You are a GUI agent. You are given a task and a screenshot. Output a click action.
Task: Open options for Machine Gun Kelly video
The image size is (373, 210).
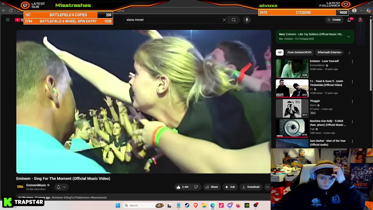click(352, 121)
